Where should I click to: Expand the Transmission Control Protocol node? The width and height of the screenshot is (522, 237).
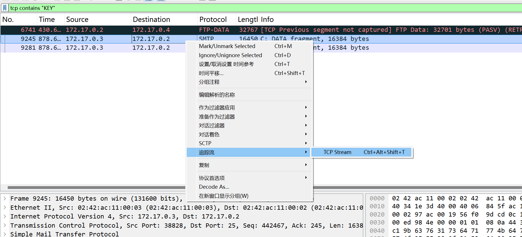5,225
